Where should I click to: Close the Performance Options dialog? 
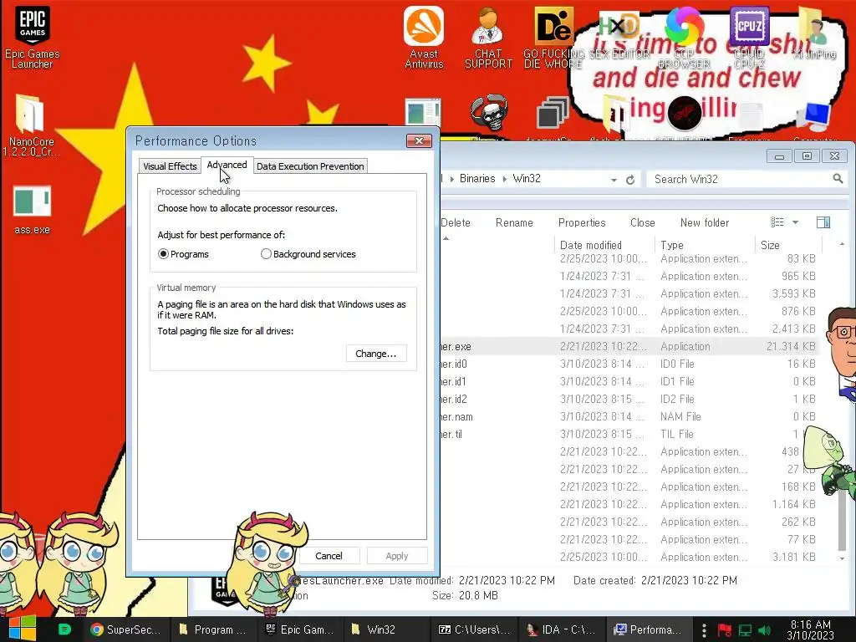tap(419, 140)
